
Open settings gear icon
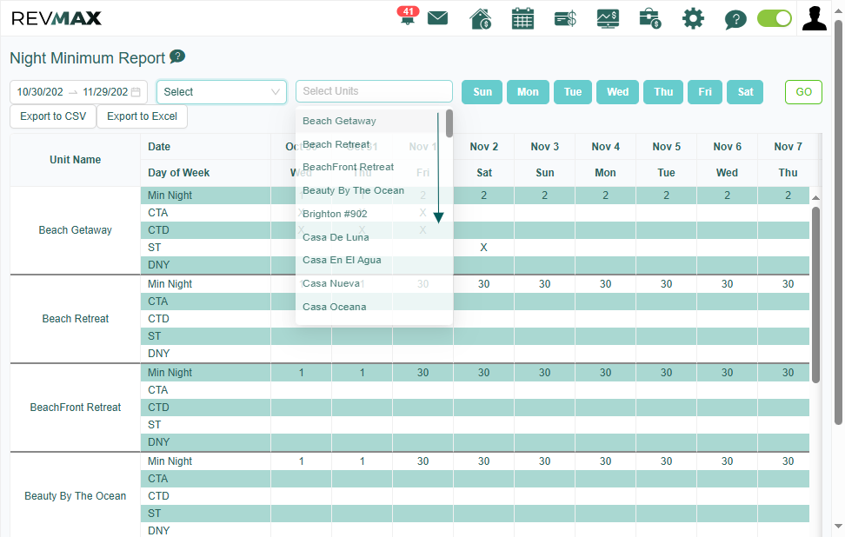point(693,18)
